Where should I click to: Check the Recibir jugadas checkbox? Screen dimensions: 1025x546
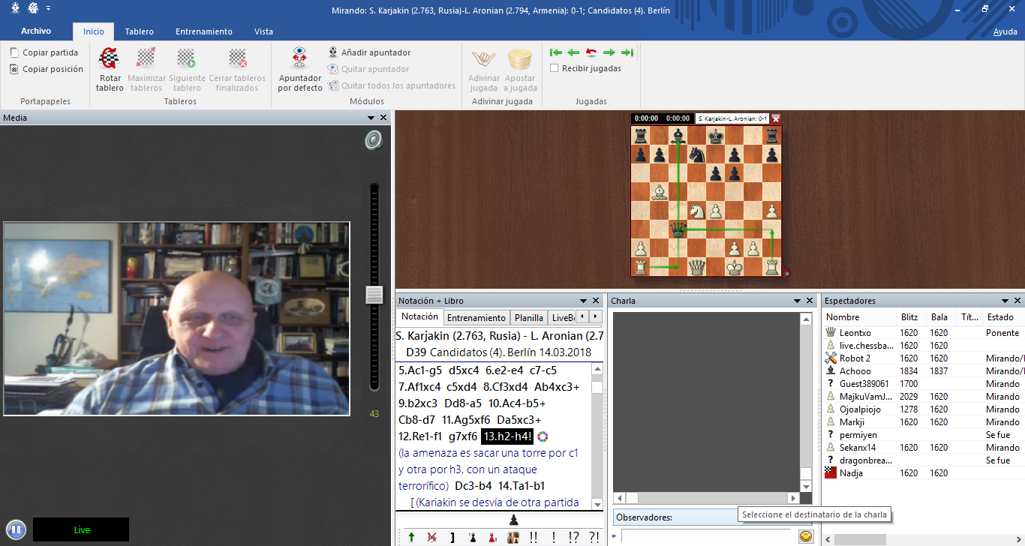tap(555, 68)
